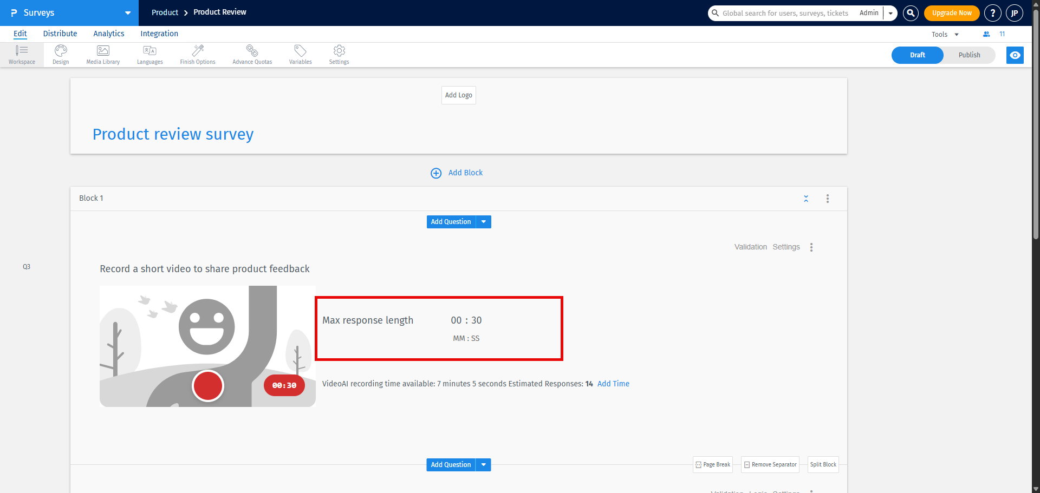Open the JP user profile avatar

point(1015,13)
